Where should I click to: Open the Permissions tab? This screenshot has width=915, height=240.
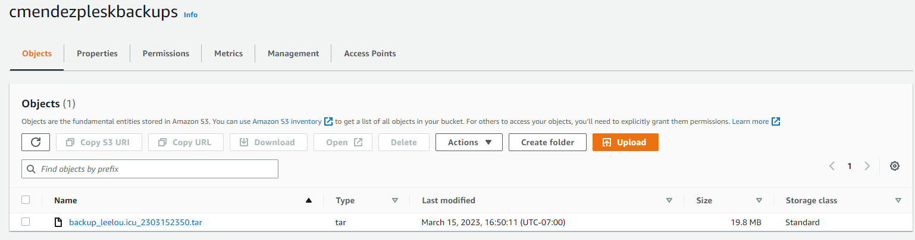click(166, 53)
